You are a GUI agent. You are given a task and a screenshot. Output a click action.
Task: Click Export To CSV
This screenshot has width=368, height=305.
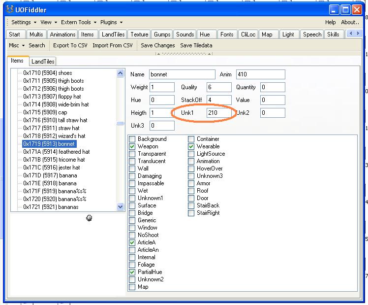(70, 45)
